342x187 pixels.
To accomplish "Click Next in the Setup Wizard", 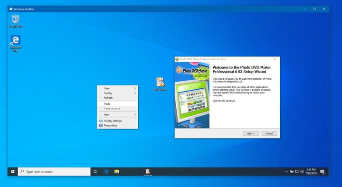I will point(251,133).
